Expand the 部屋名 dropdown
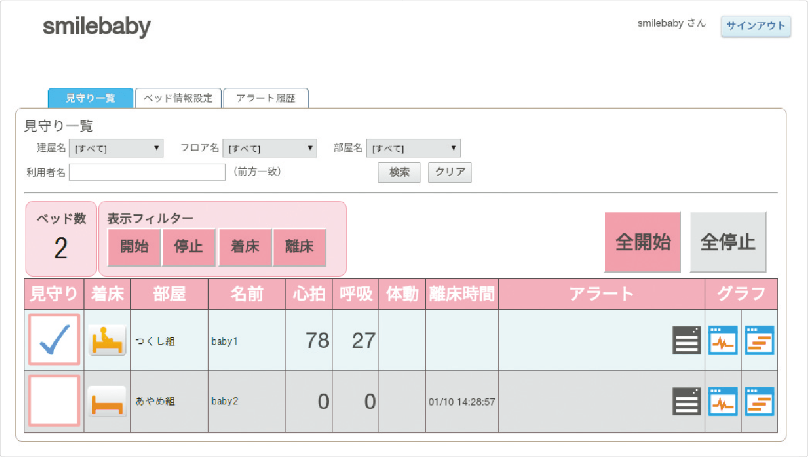Screen dimensions: 808x465 (413, 148)
